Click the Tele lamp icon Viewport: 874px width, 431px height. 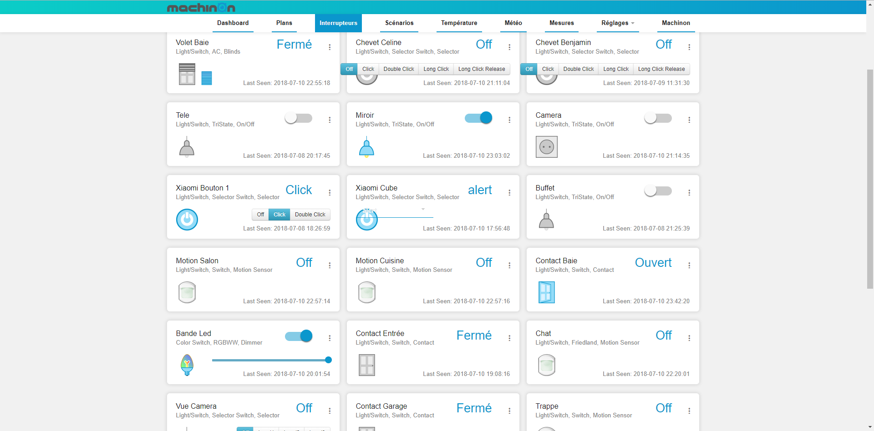187,147
